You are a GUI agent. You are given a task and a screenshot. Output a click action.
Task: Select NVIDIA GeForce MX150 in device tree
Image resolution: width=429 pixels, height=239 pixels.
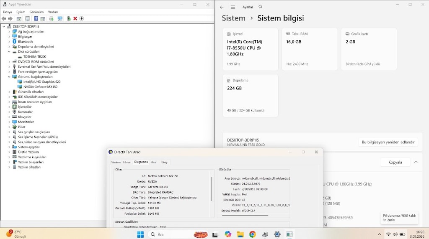(41, 87)
